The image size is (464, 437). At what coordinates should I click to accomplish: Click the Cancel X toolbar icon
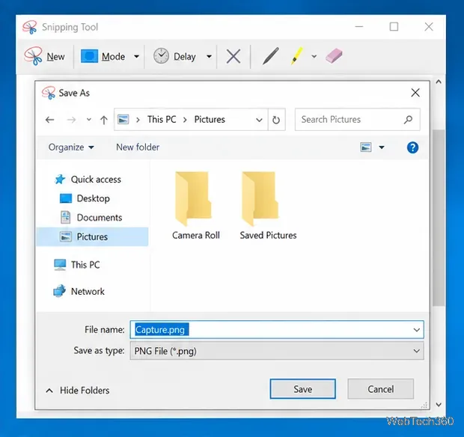coord(233,56)
